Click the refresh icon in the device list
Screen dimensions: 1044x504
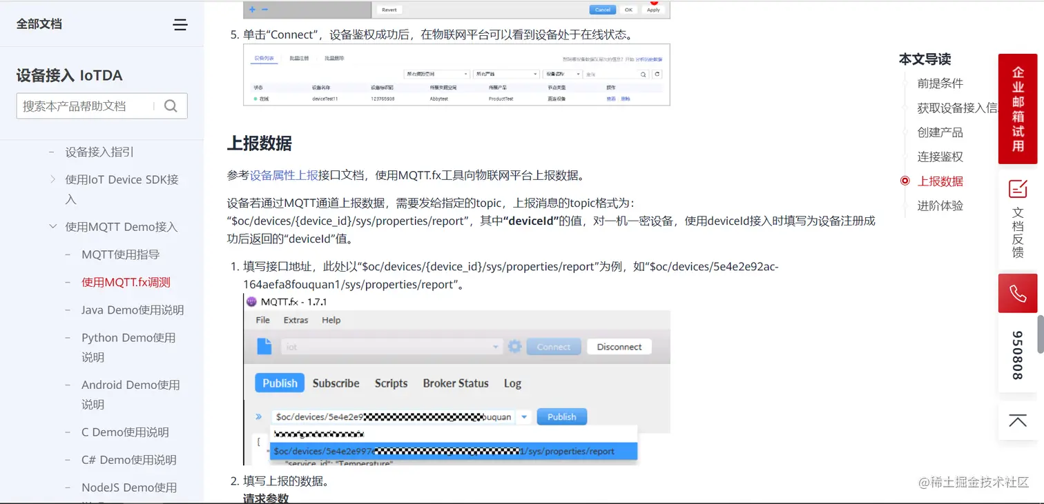pyautogui.click(x=657, y=74)
